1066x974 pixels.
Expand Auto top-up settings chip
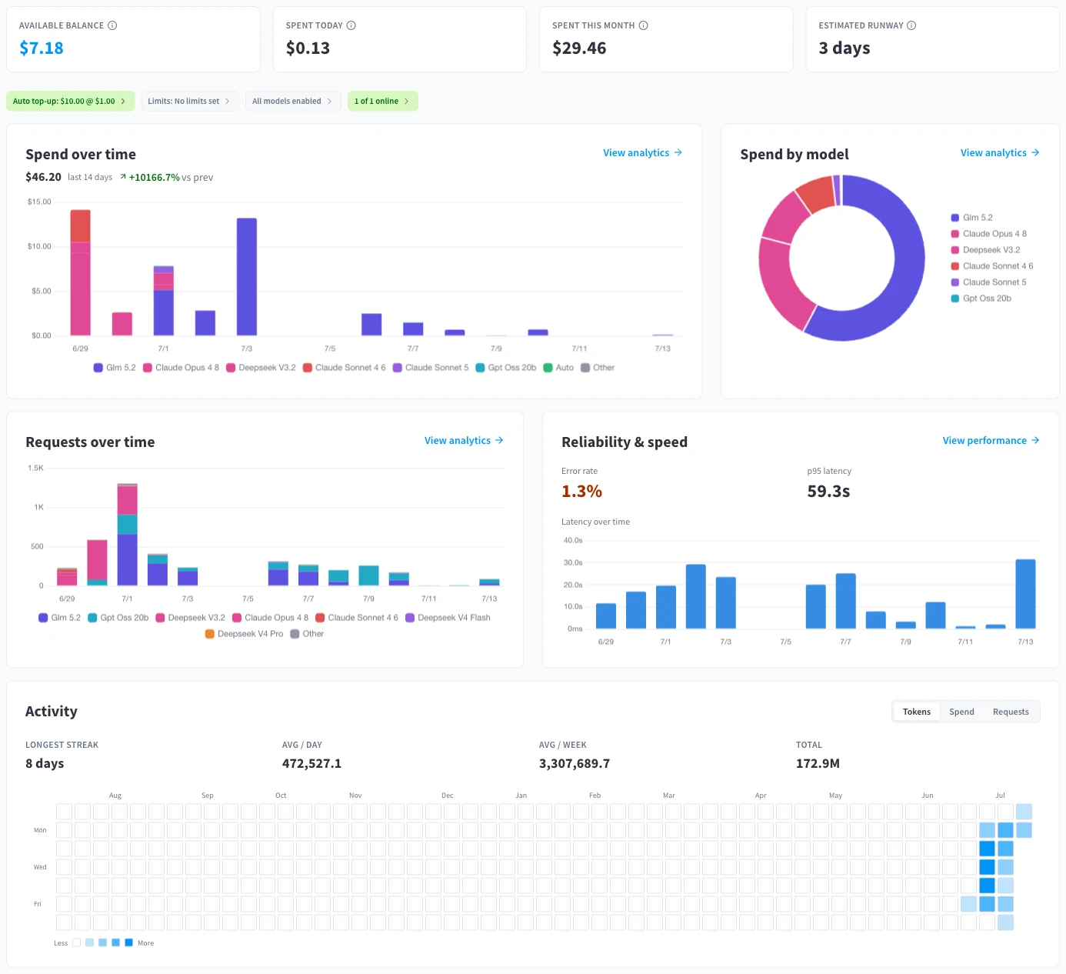[71, 101]
